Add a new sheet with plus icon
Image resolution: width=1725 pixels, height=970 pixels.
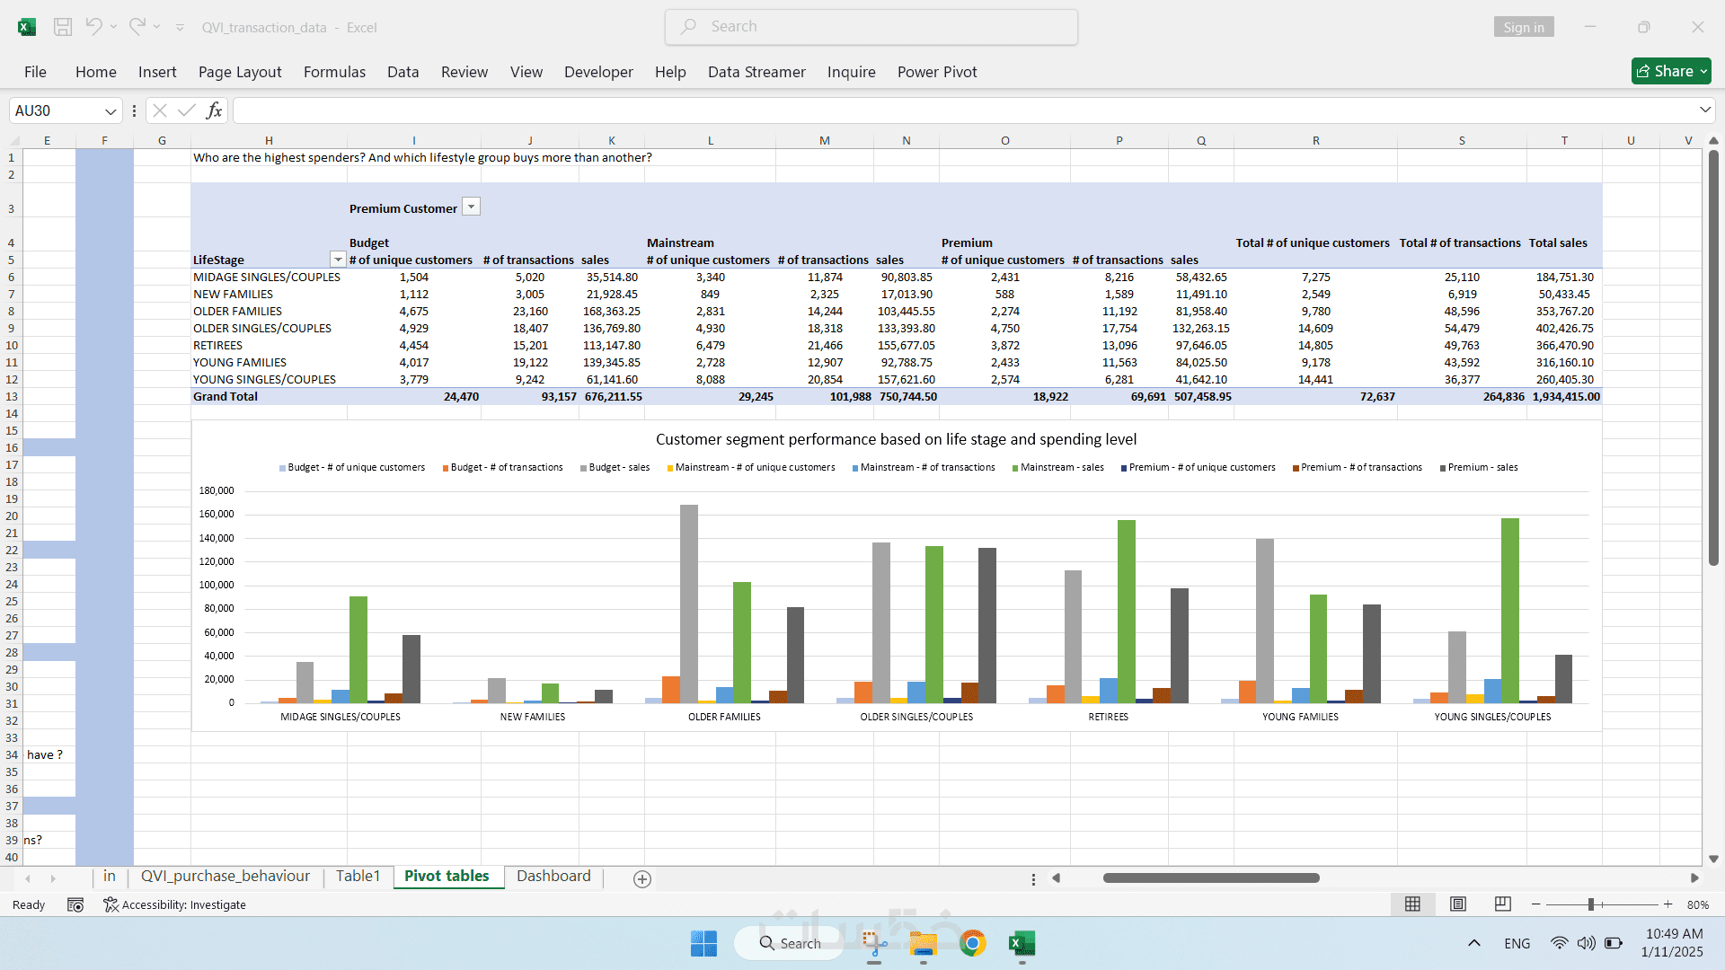pos(641,879)
